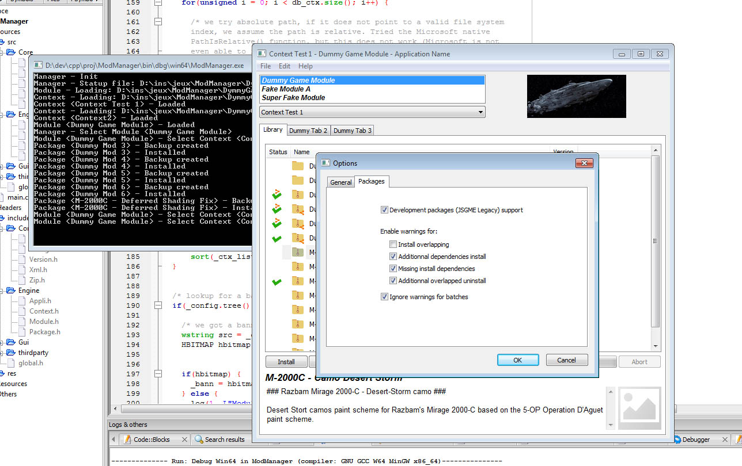Cancel the Options dialog

566,360
